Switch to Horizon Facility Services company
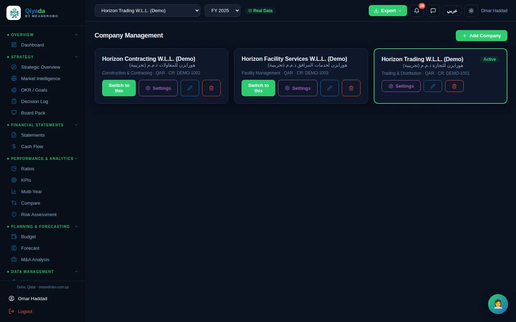Viewport: 516px width, 322px height. pyautogui.click(x=258, y=88)
